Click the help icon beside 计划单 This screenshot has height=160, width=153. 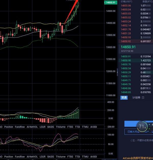(x=143, y=97)
